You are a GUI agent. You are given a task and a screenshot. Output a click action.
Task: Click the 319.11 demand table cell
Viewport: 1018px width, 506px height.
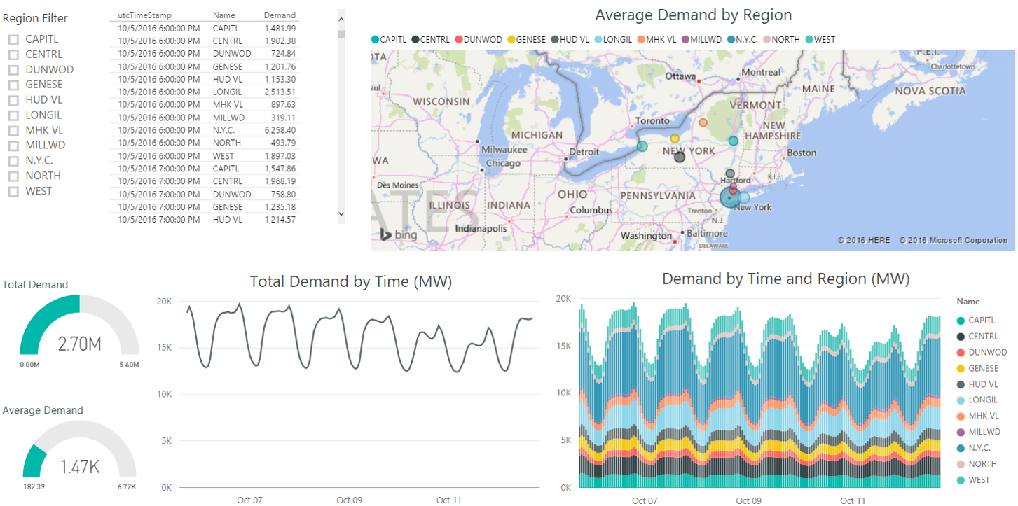[x=283, y=118]
